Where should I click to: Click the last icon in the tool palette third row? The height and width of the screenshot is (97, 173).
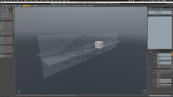click(9, 11)
